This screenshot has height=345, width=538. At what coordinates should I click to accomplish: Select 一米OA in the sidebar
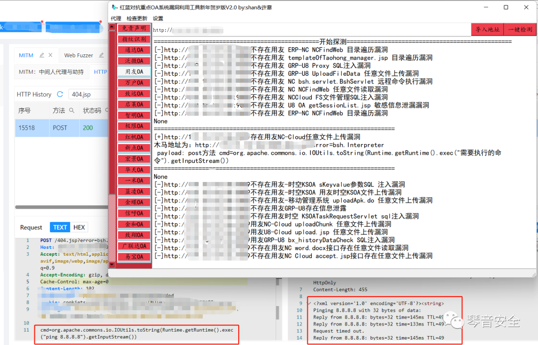coord(134,180)
